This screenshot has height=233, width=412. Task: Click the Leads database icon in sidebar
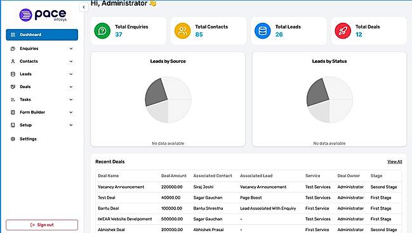click(x=13, y=74)
